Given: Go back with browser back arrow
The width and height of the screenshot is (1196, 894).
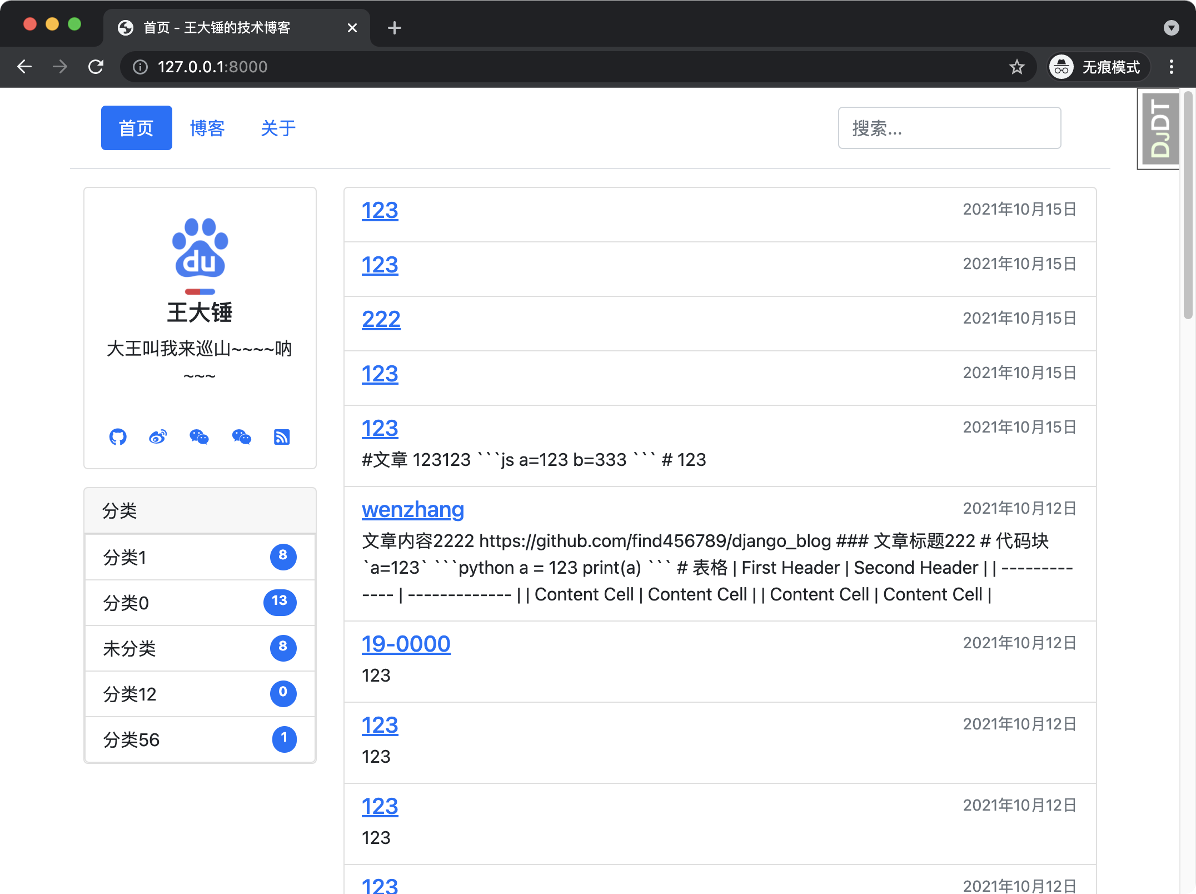Looking at the screenshot, I should click(x=24, y=67).
